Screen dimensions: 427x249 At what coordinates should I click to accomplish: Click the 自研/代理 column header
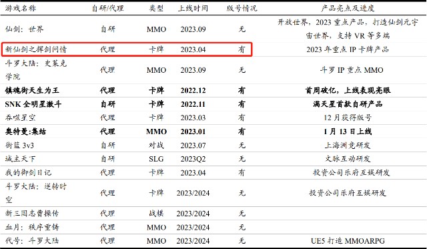point(107,8)
